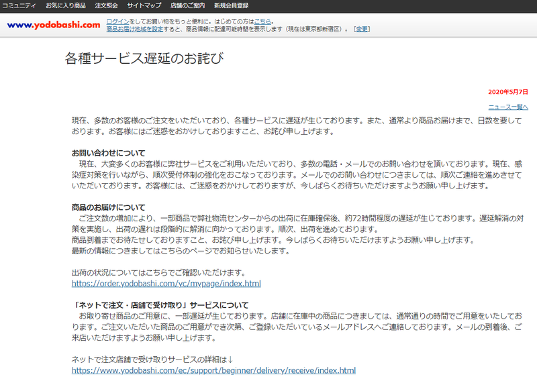
Task: Click the red 2020年5月7日 date
Action: point(508,91)
